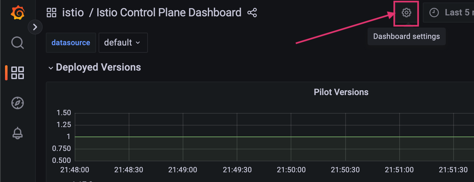Open the Last 5 minutes time range picker

click(449, 13)
